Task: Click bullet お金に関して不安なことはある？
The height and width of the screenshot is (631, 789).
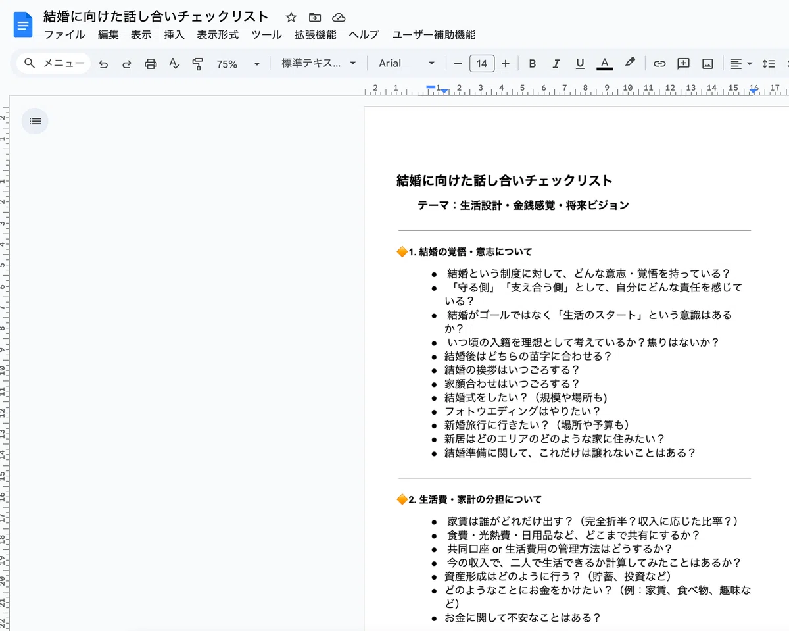Action: pyautogui.click(x=523, y=618)
